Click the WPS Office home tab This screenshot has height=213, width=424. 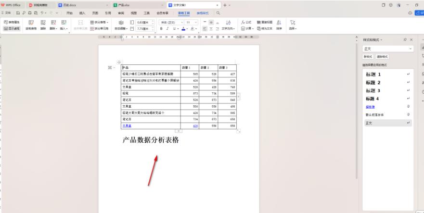coord(12,5)
